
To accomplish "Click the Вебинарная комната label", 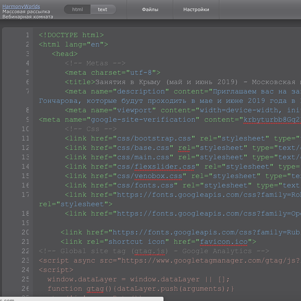I will (28, 17).
